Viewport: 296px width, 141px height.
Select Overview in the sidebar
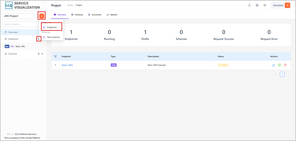click(20, 32)
